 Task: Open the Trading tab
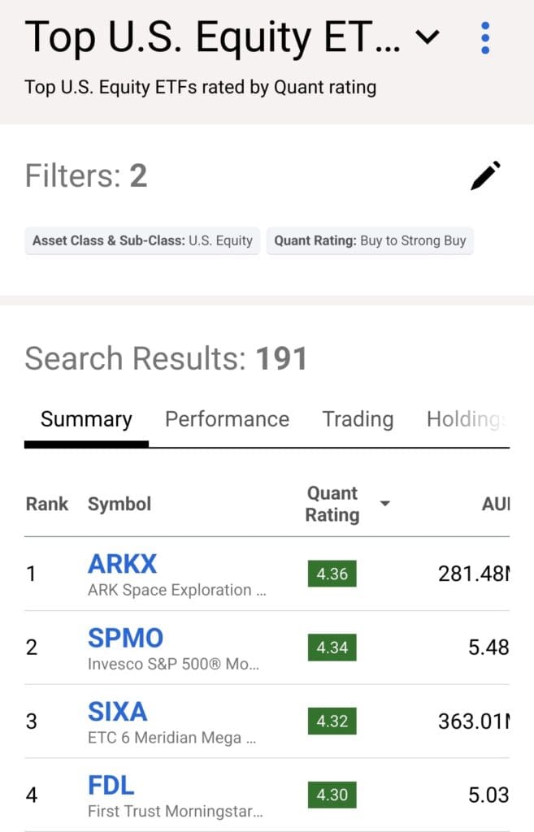click(x=358, y=419)
